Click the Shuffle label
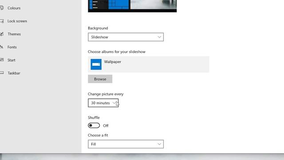Viewport: 284px width, 160px height. (94, 117)
